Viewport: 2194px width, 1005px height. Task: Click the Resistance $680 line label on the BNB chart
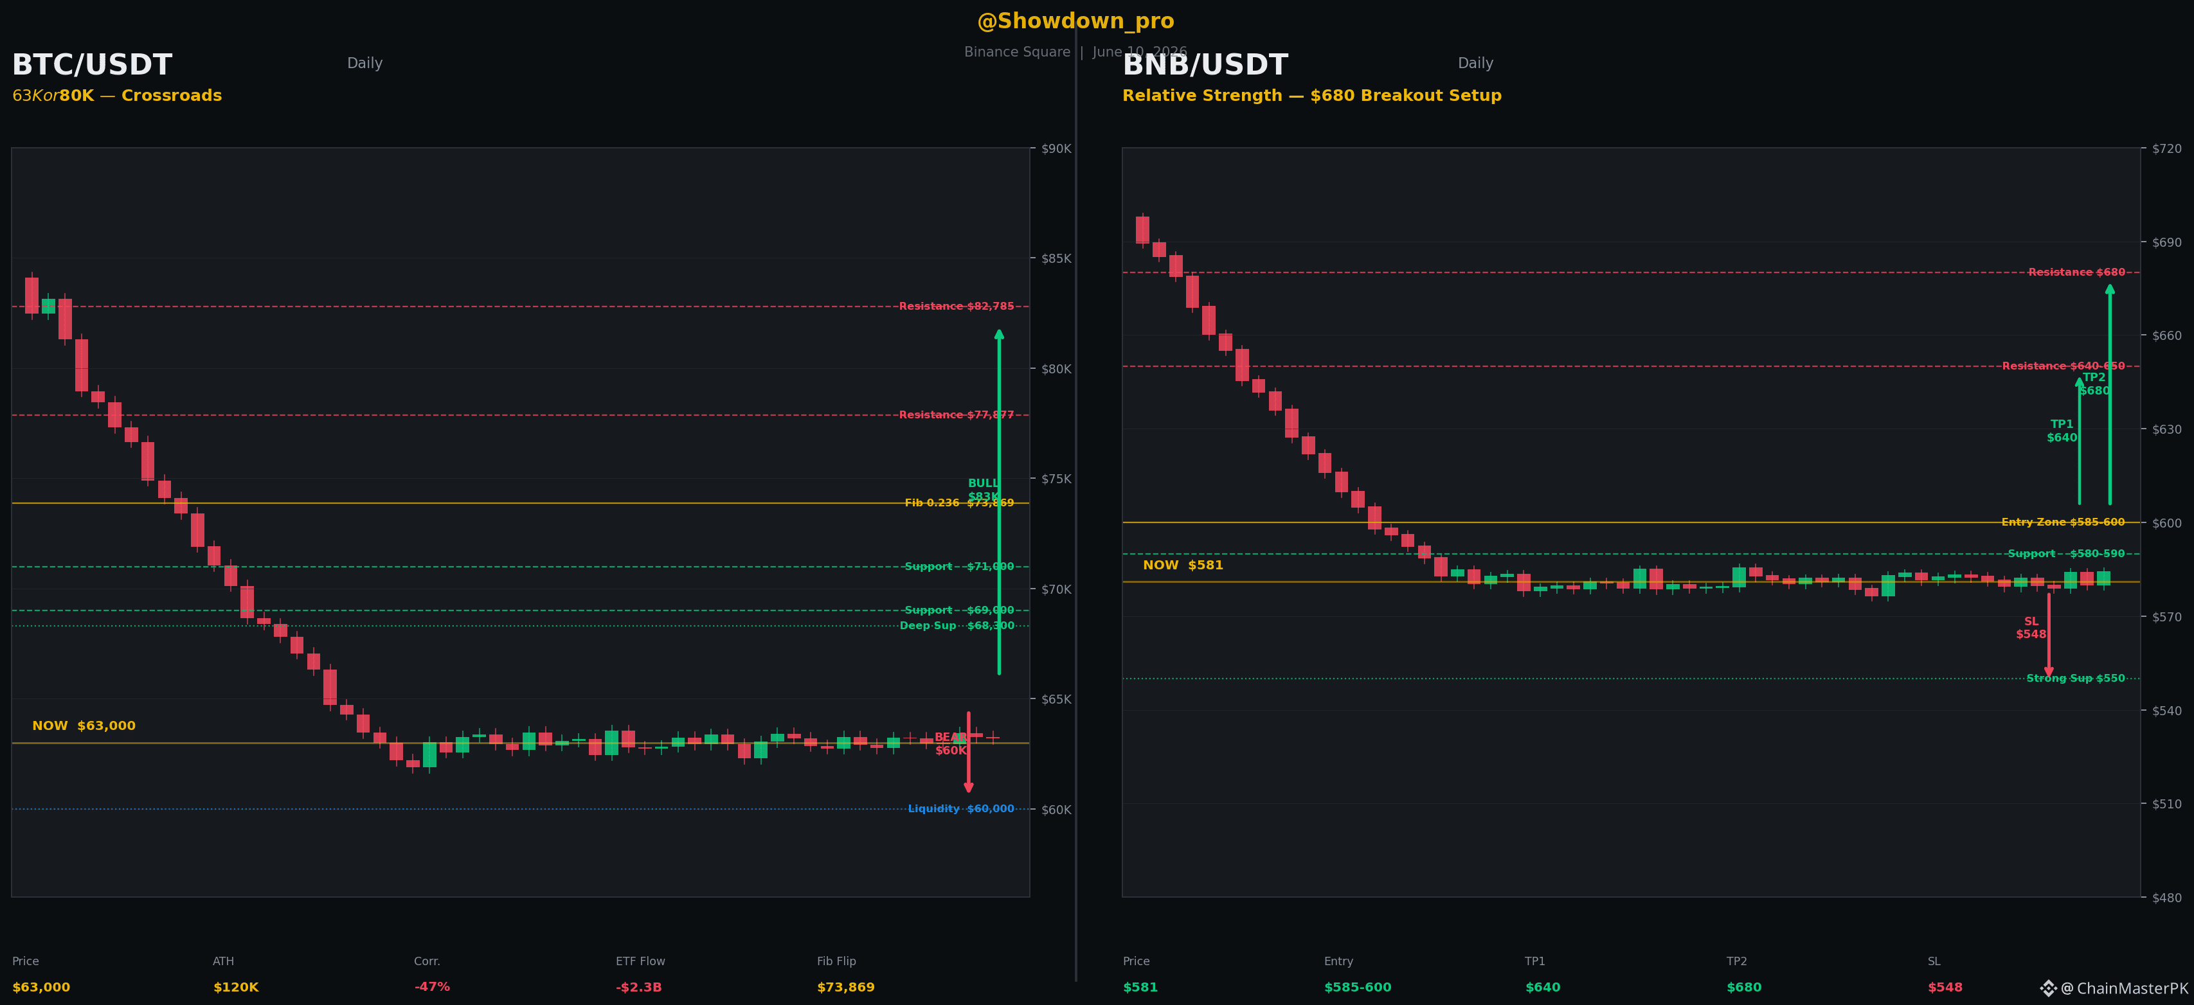click(2076, 272)
